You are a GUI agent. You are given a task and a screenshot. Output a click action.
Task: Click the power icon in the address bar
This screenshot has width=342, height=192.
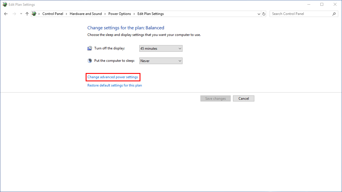(x=34, y=14)
